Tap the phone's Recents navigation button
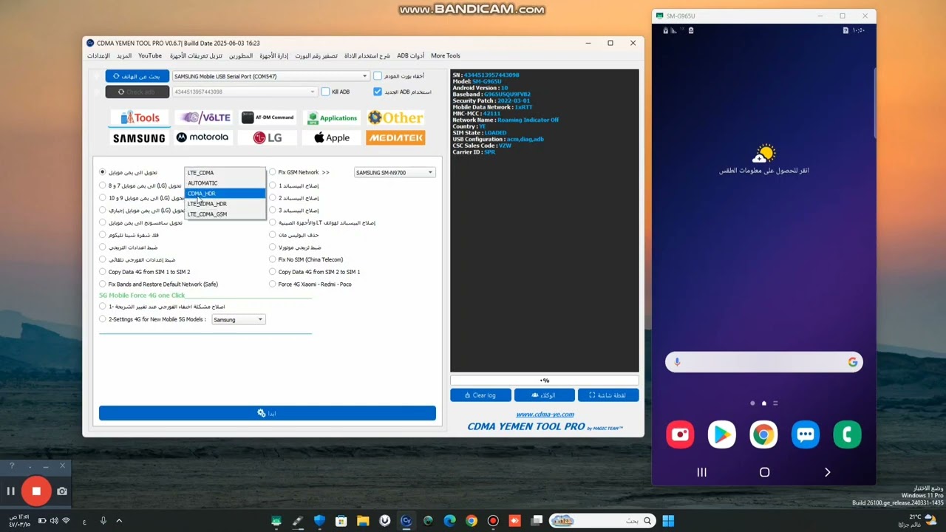The width and height of the screenshot is (946, 532). point(701,472)
